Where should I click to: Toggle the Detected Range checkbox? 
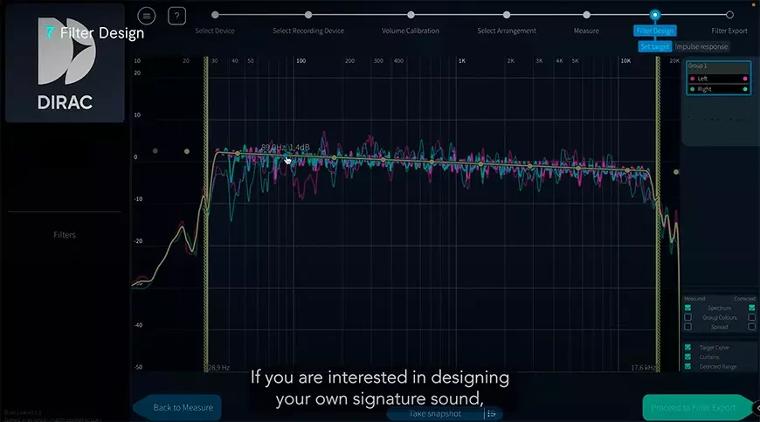coord(687,366)
